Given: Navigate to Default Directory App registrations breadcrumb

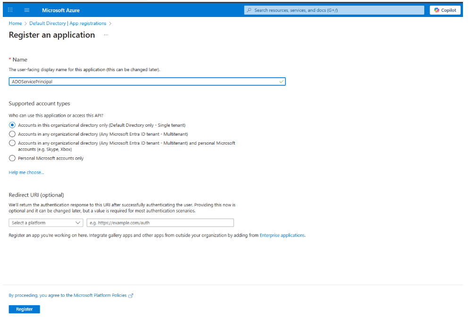Looking at the screenshot, I should pyautogui.click(x=68, y=23).
